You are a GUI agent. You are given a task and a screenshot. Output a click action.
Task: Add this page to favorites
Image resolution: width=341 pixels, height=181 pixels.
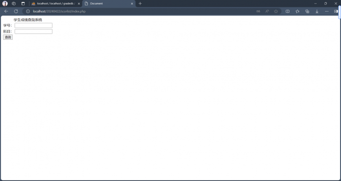[276, 11]
